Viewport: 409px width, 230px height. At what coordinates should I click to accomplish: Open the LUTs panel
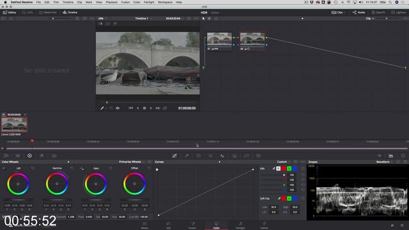[x=27, y=12]
